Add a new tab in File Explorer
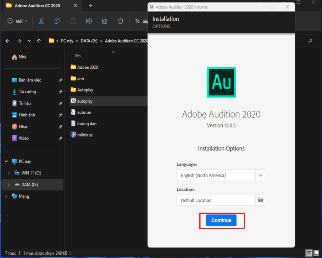This screenshot has height=258, width=322. pos(91,6)
